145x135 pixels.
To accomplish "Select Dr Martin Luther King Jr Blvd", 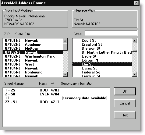I will point(102,52).
